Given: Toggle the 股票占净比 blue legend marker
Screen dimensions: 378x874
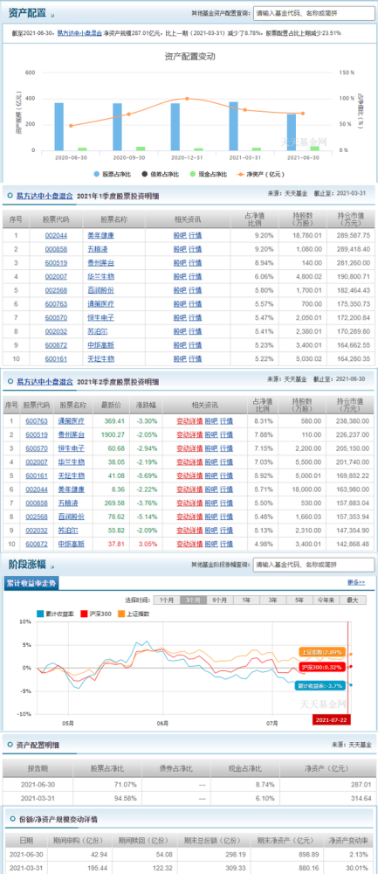Looking at the screenshot, I should point(97,175).
